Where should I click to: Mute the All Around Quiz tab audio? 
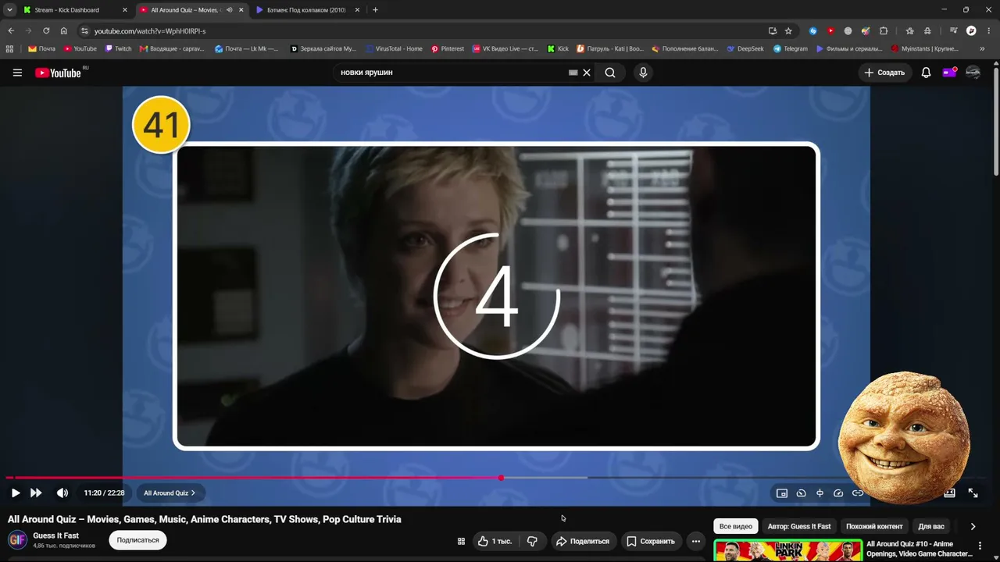[x=229, y=10]
